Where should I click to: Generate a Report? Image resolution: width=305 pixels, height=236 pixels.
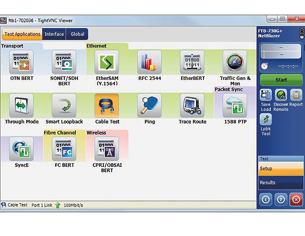pyautogui.click(x=296, y=95)
